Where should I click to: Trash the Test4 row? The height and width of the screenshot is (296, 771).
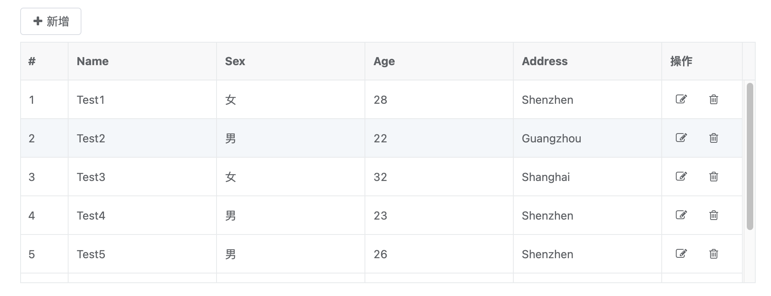tap(713, 215)
